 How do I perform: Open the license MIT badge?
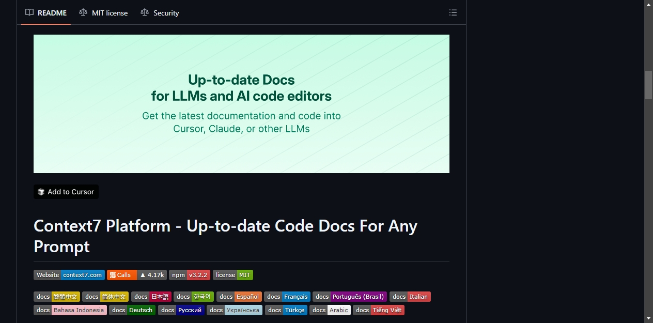233,275
